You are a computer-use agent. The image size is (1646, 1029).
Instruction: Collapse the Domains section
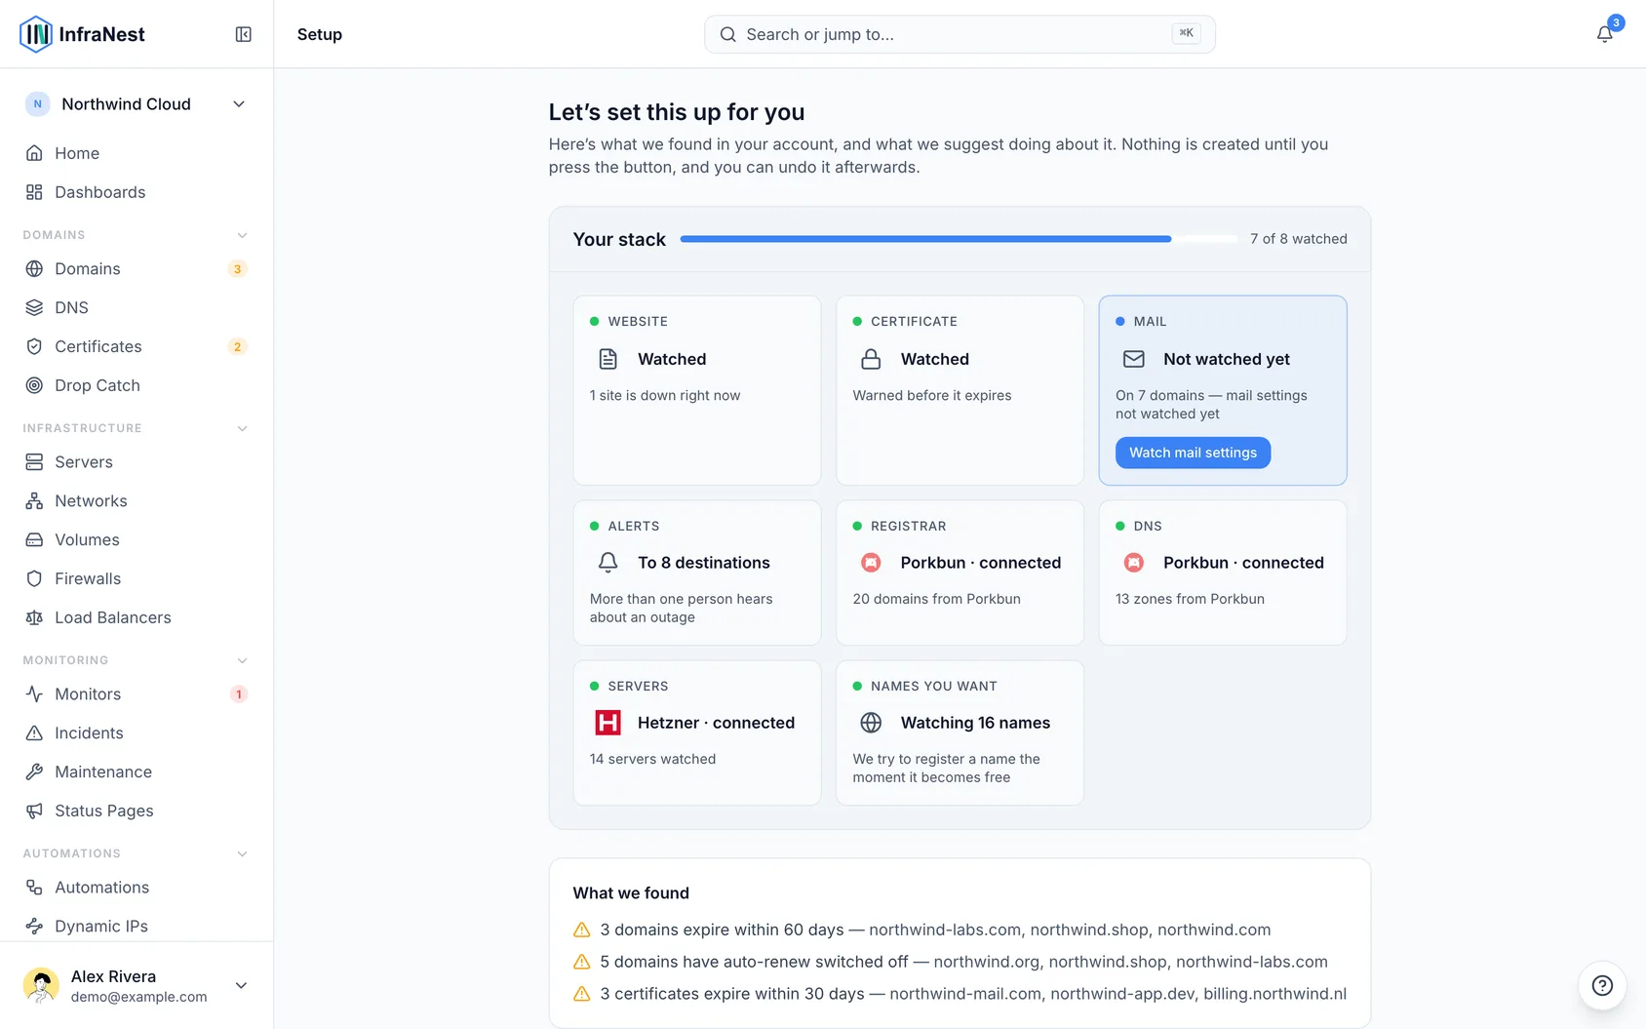click(x=242, y=235)
